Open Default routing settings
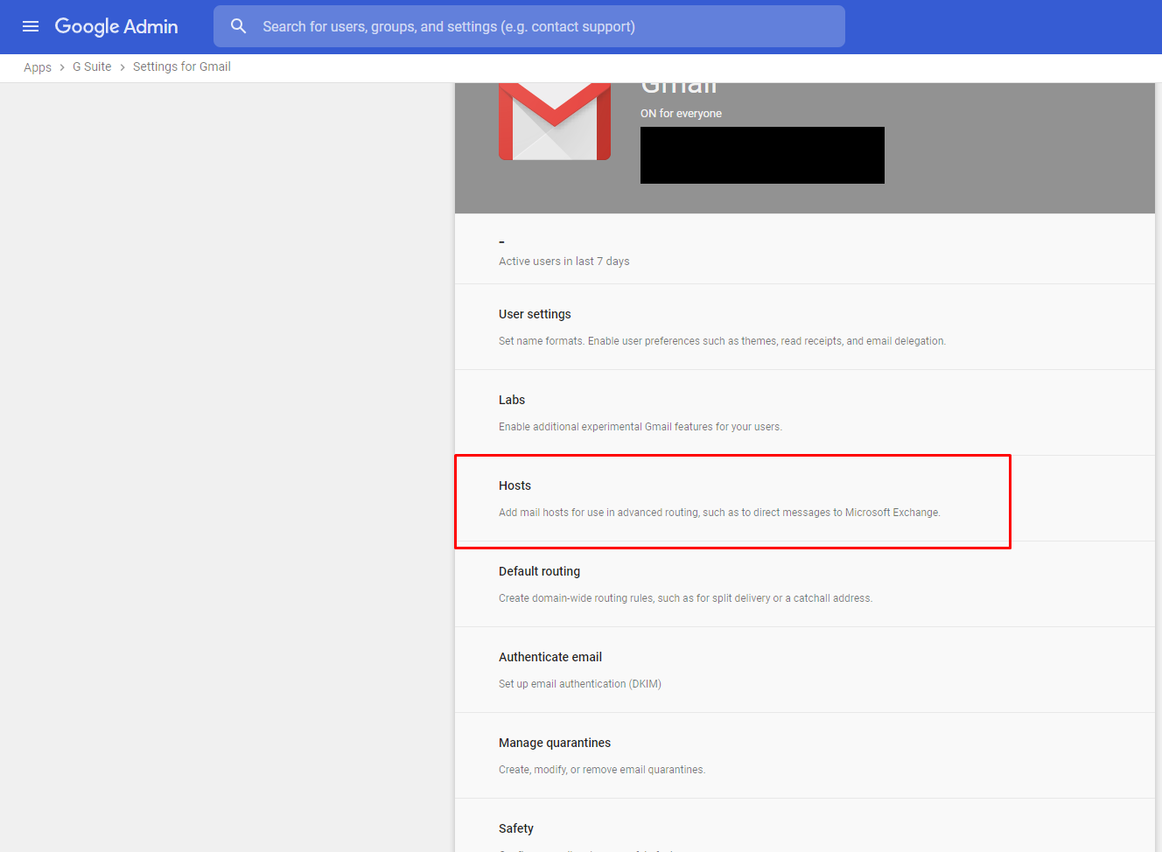The height and width of the screenshot is (852, 1162). pyautogui.click(x=539, y=571)
